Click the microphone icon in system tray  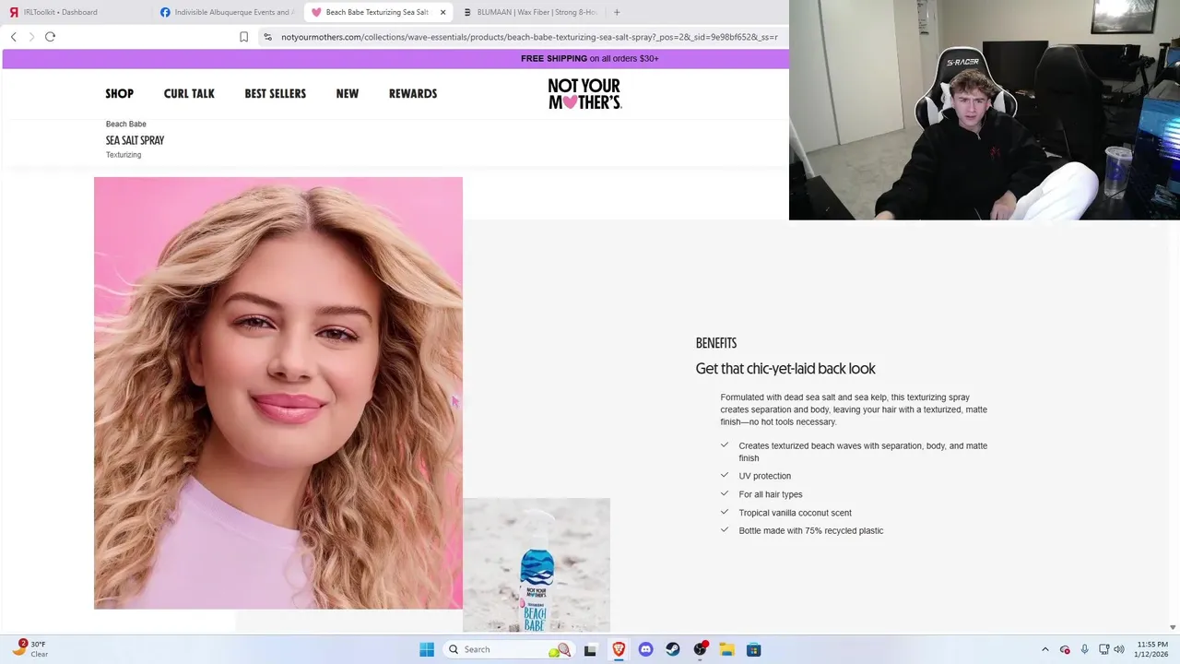tap(1085, 649)
